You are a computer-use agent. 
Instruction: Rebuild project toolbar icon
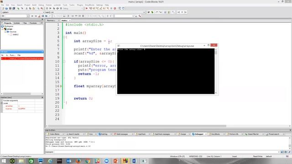(57, 8)
